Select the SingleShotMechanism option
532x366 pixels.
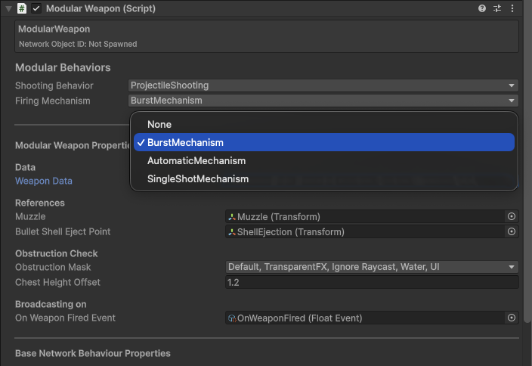click(x=198, y=179)
